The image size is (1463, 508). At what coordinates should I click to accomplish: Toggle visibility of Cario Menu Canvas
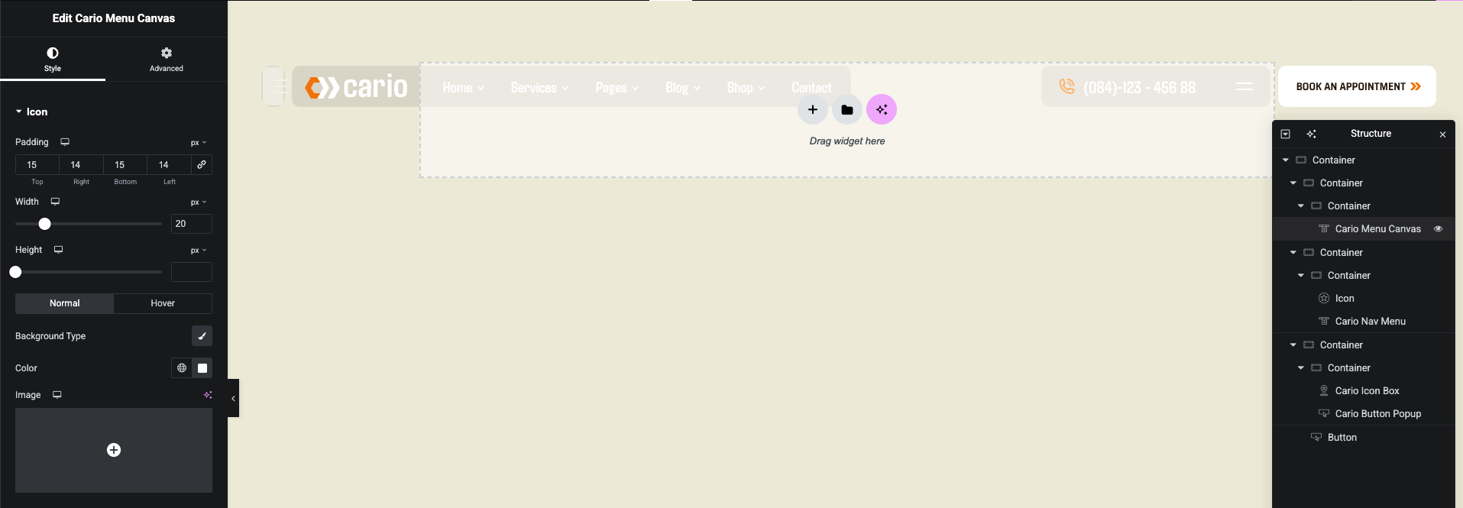[x=1438, y=228]
